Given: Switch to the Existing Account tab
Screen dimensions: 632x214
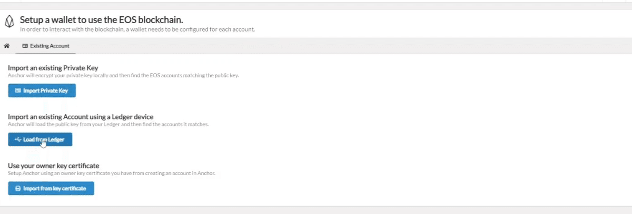Looking at the screenshot, I should pyautogui.click(x=46, y=46).
